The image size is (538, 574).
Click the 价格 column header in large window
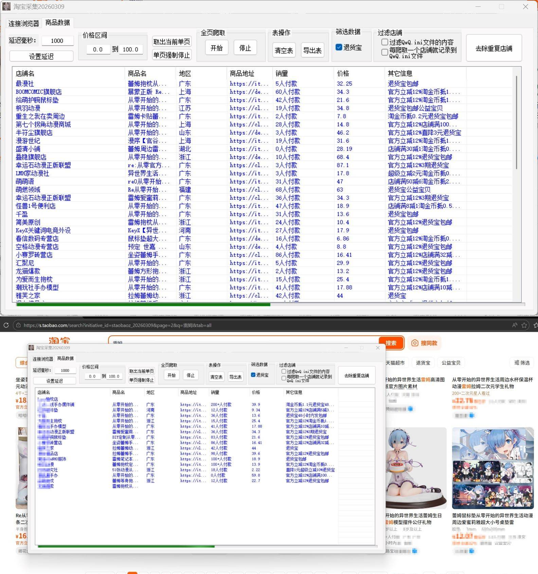click(359, 73)
